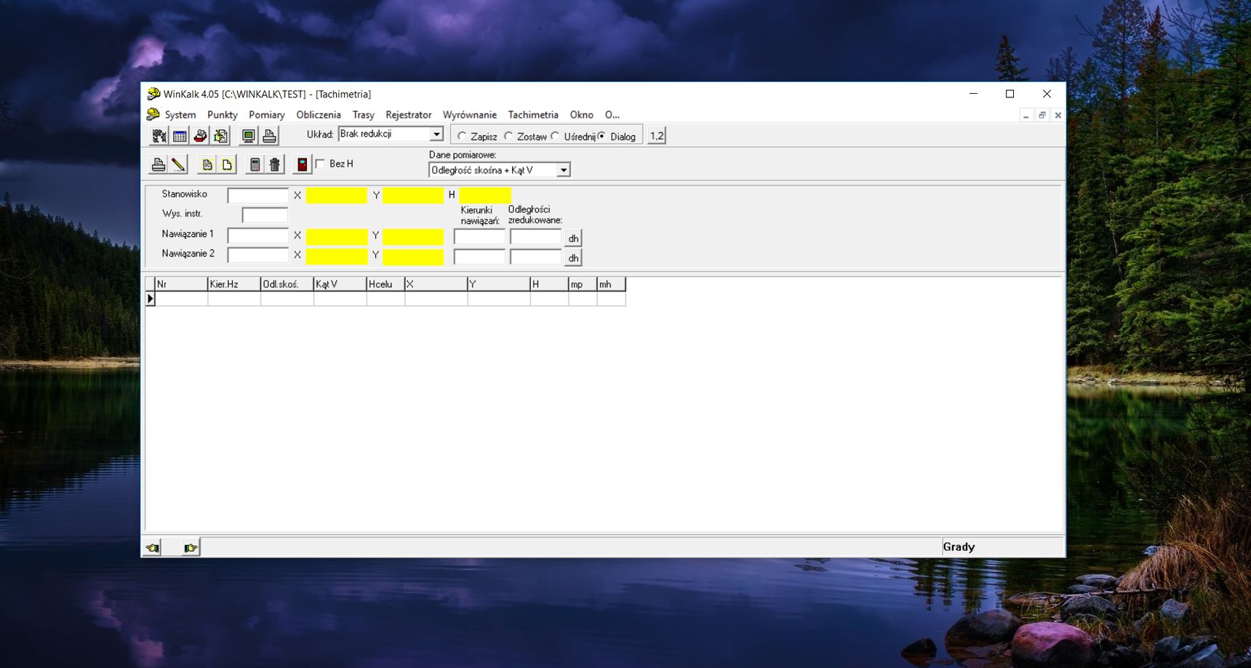Select the Zapisz radio option
The width and height of the screenshot is (1251, 668).
click(462, 136)
